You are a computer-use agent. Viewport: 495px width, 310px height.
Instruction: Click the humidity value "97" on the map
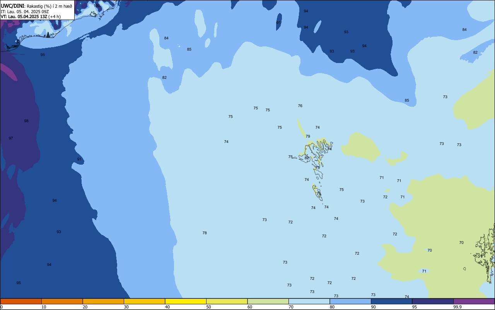click(x=11, y=138)
